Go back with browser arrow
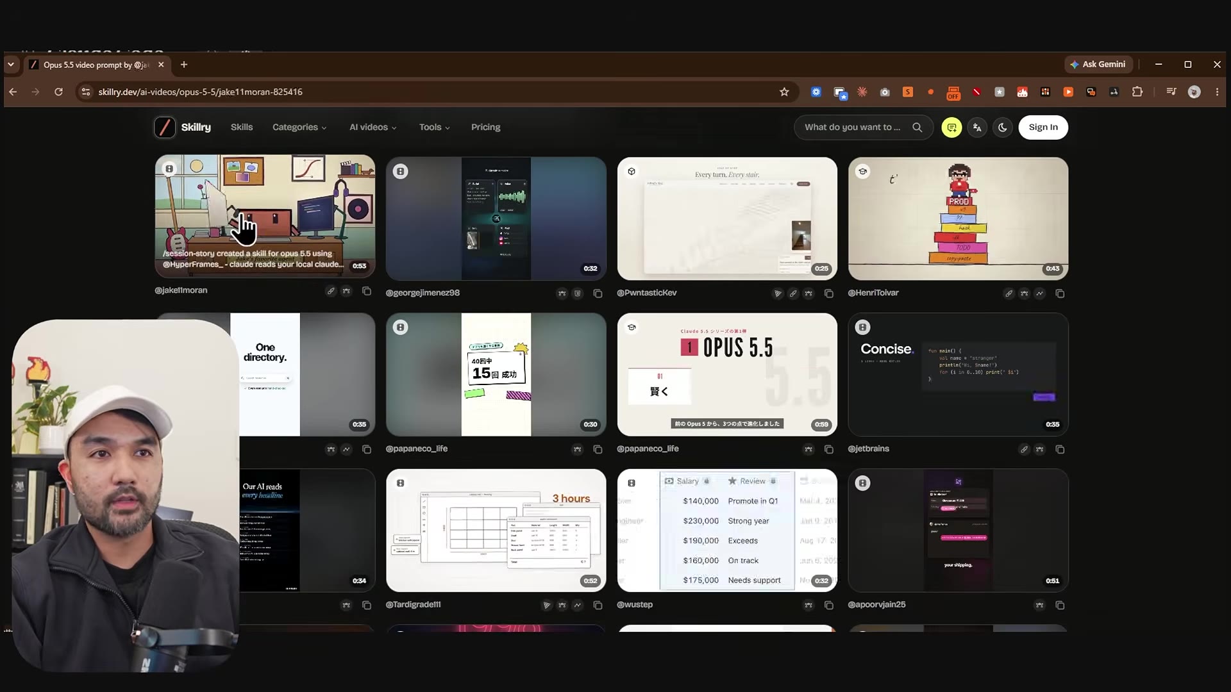Viewport: 1231px width, 692px height. 13,92
